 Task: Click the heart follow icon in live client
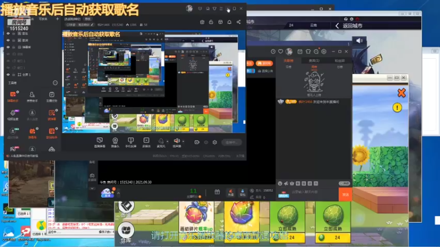tap(280, 52)
